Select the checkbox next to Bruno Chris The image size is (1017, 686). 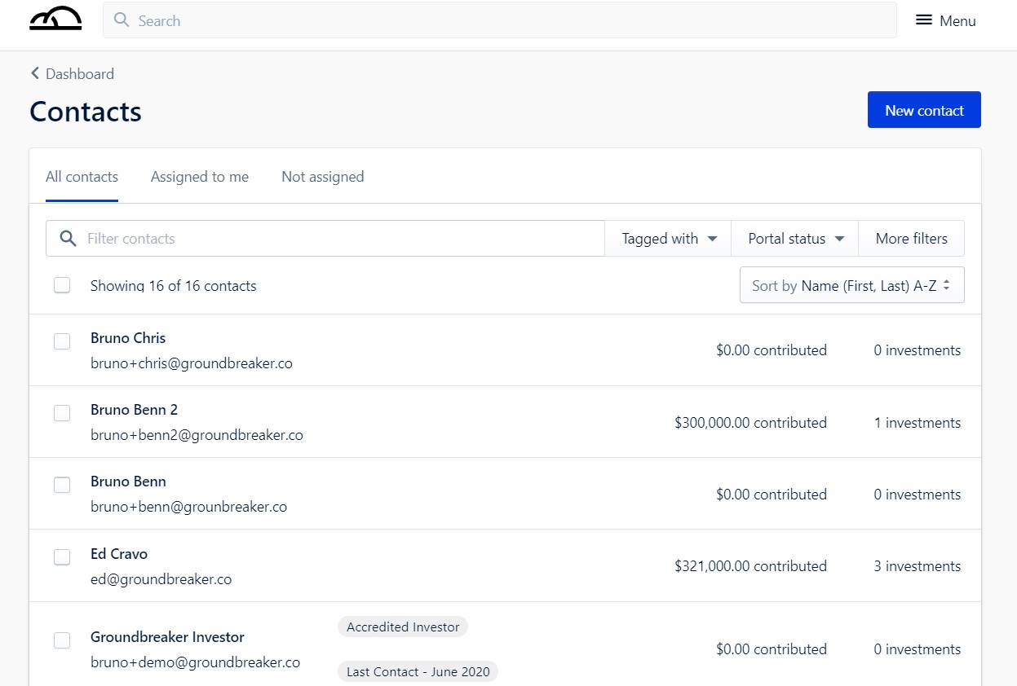pos(62,341)
